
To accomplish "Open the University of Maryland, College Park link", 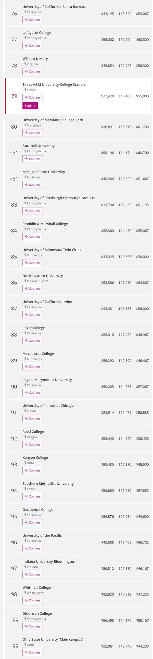I will click(53, 120).
